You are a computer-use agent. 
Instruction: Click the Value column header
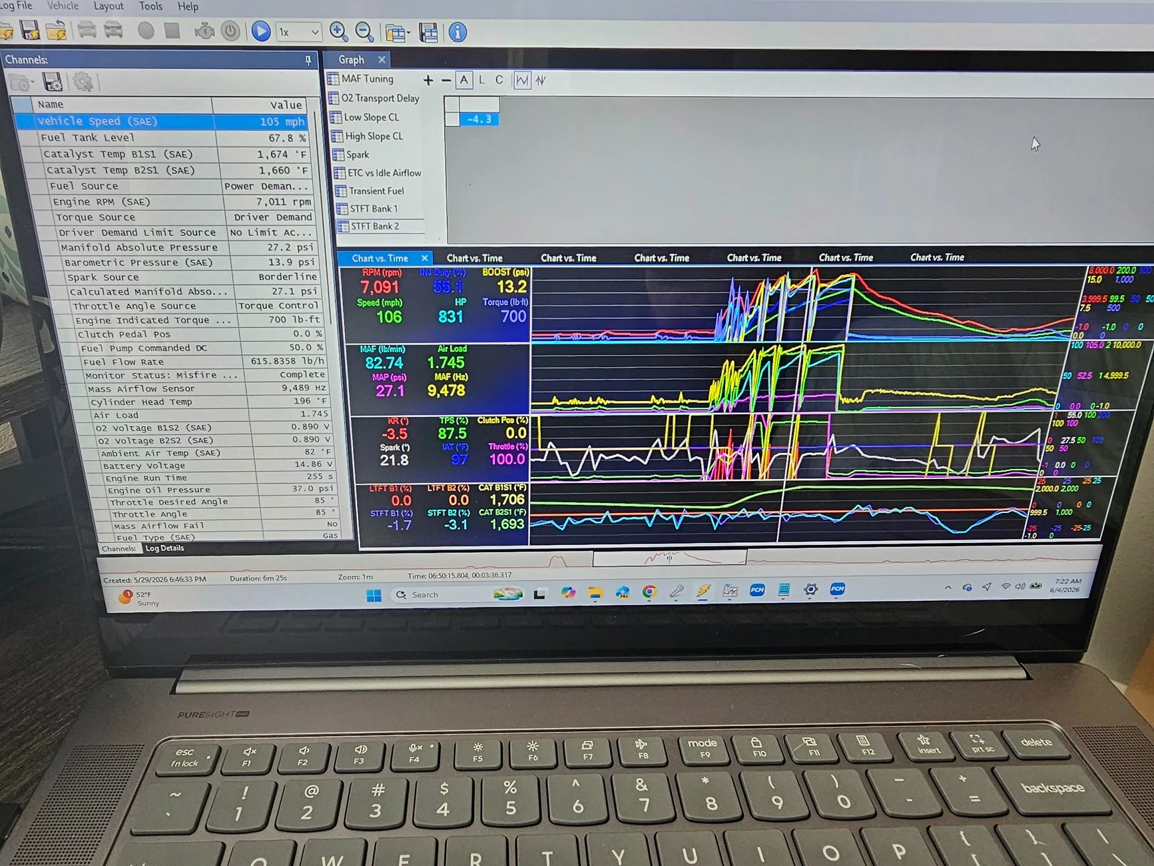coord(259,105)
